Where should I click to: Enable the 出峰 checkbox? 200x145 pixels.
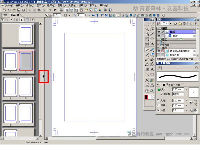[158, 105]
